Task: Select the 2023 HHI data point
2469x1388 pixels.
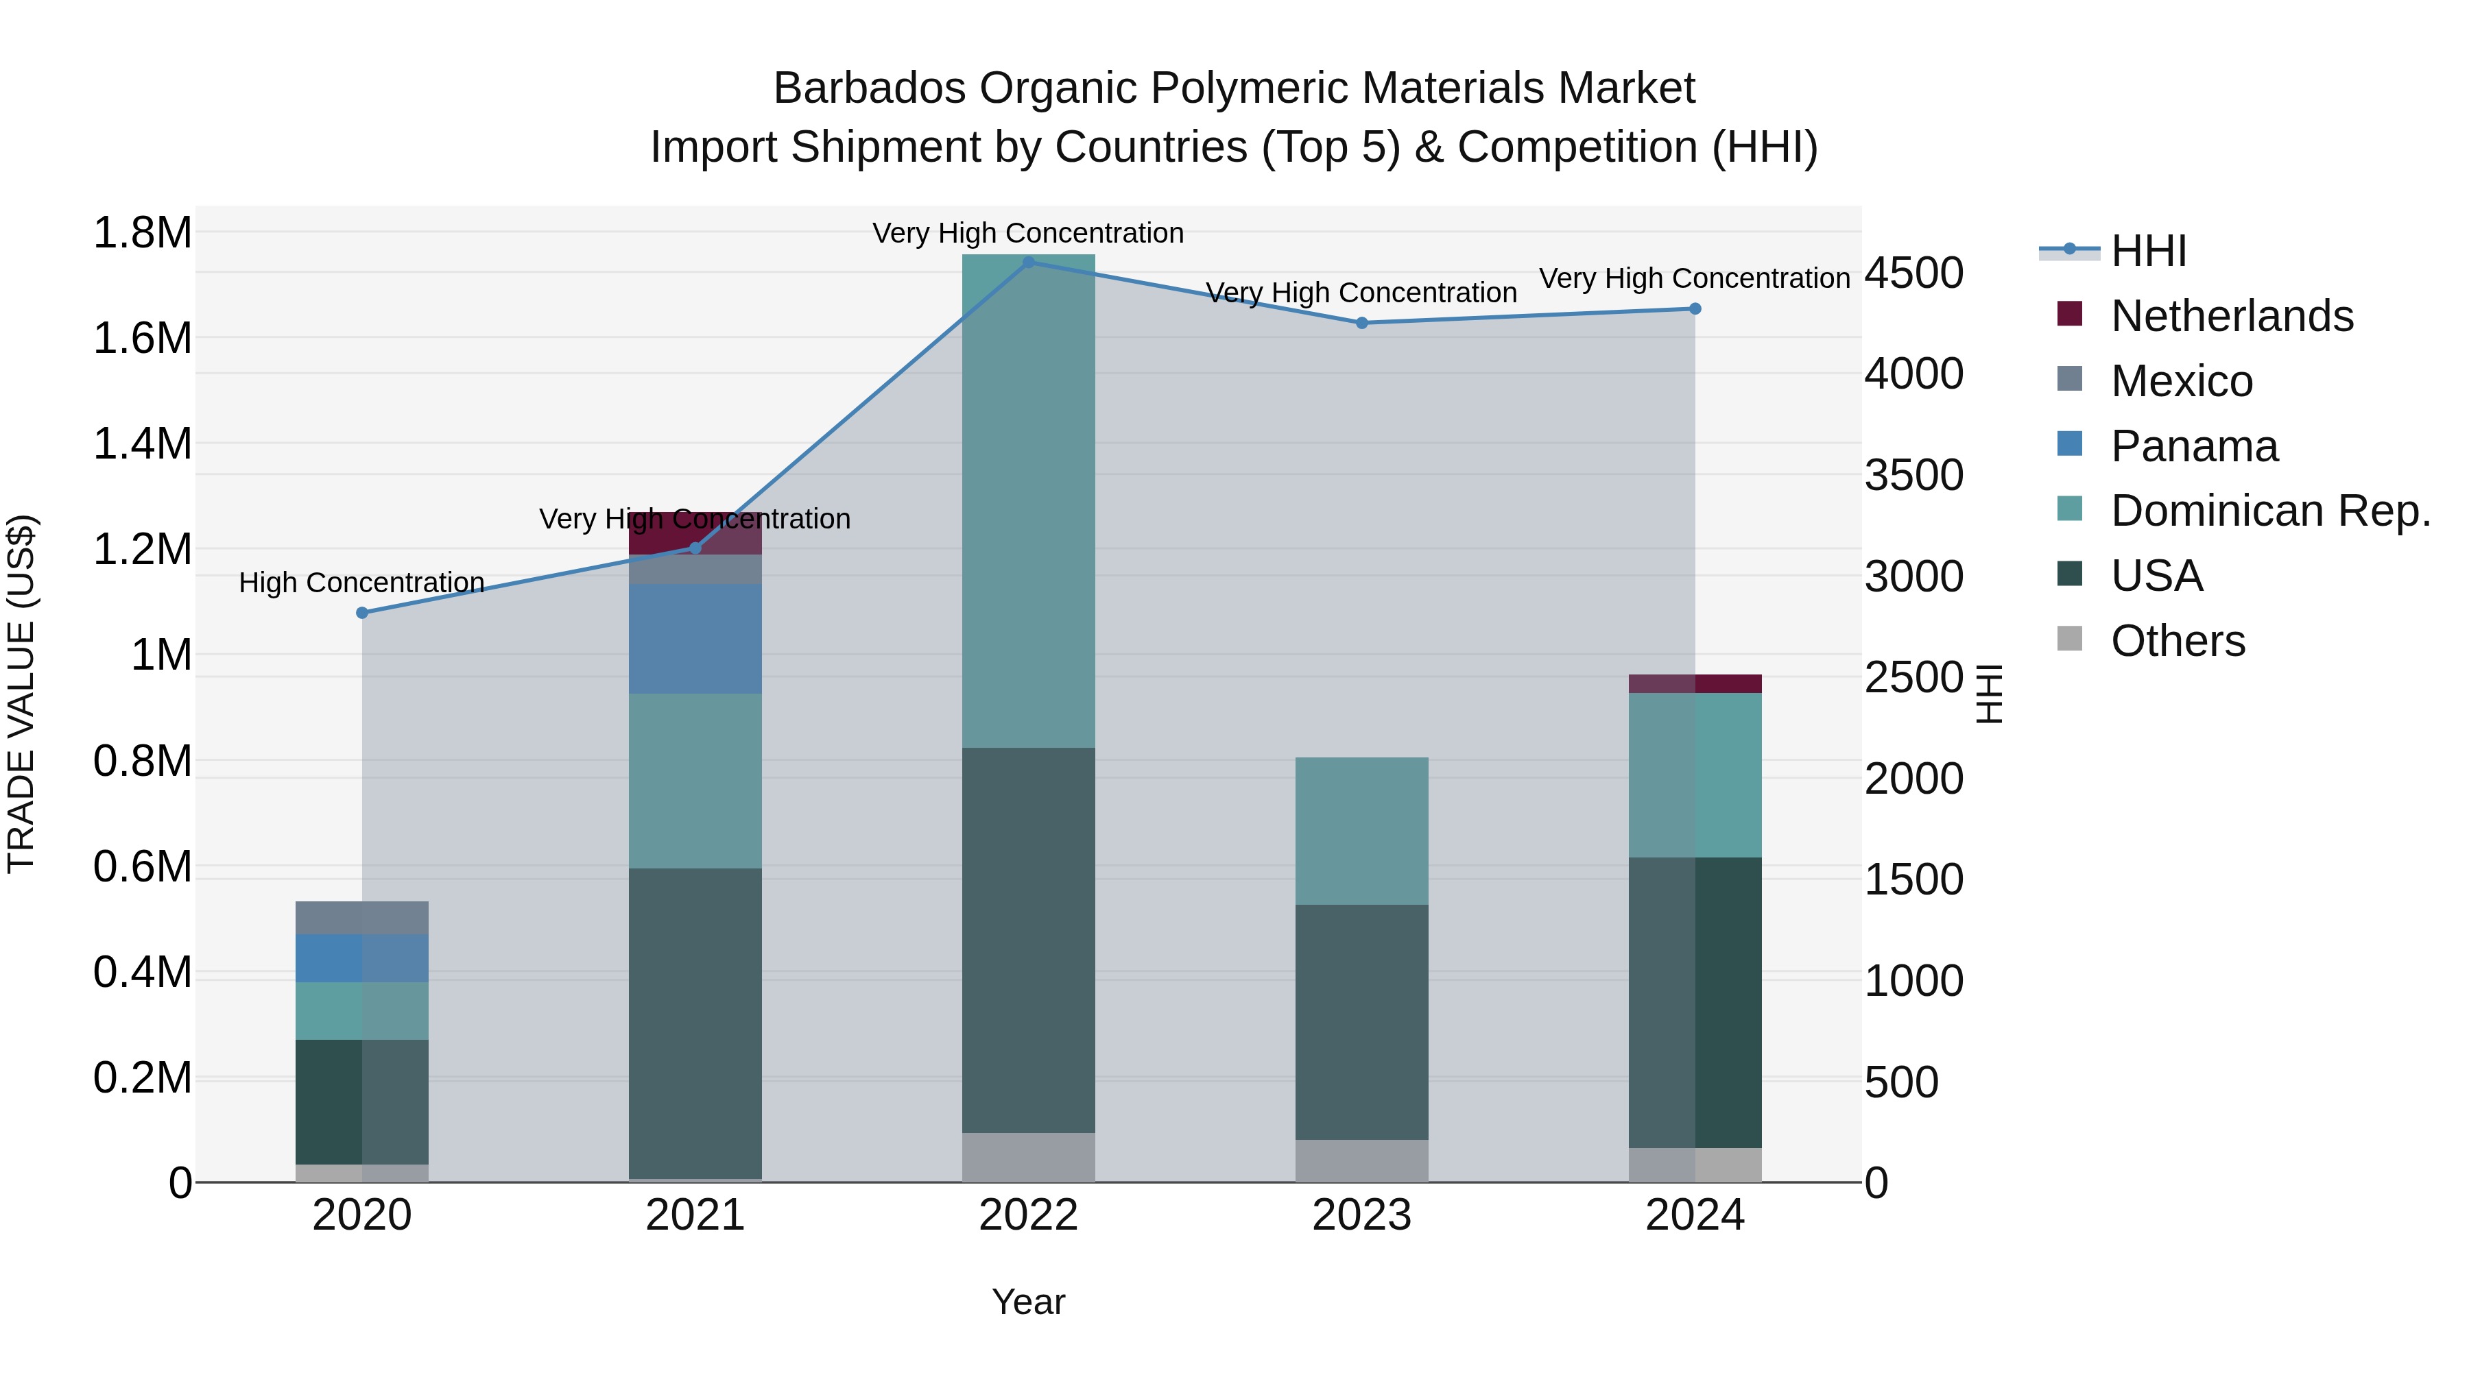Action: point(1362,323)
